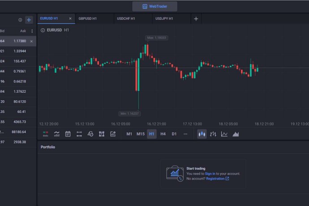Open the WebTrader button at top
Image resolution: width=309 pixels, height=206 pixels.
point(154,7)
